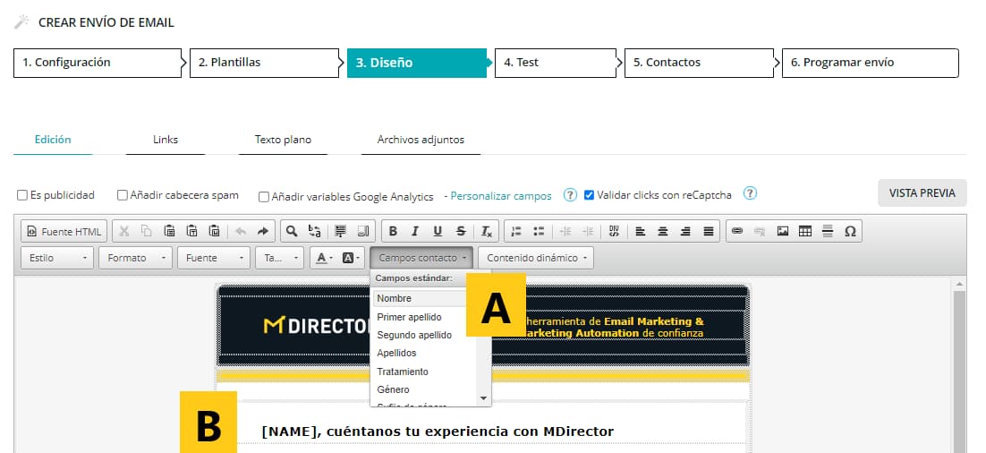Toggle underline formatting

click(x=438, y=232)
